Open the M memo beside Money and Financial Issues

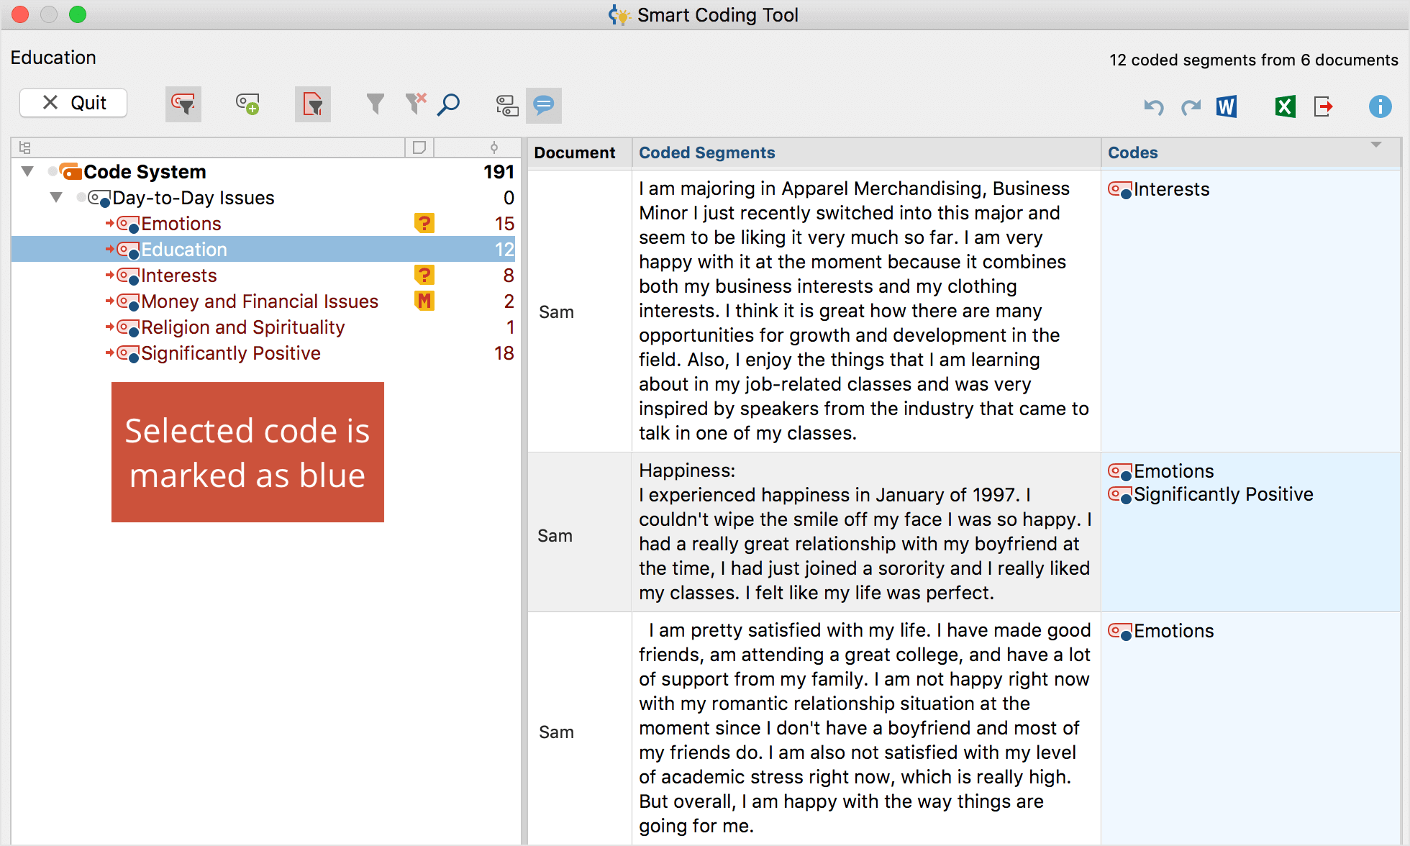[424, 301]
